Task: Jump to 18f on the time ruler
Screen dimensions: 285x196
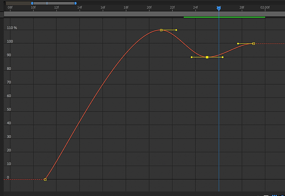Action: 126,7
